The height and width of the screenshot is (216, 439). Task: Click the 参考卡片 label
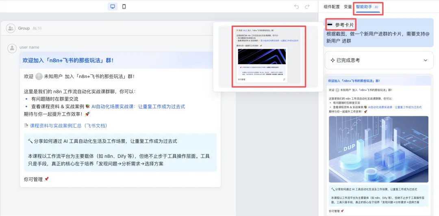[344, 25]
